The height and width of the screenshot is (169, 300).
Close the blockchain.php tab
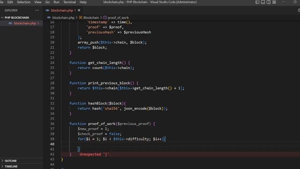(79, 10)
